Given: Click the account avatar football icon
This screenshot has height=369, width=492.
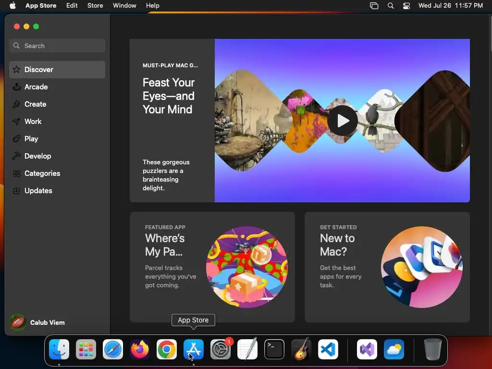Looking at the screenshot, I should pyautogui.click(x=18, y=322).
